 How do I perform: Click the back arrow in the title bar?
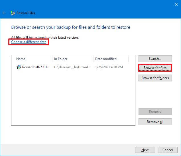[x=4, y=13]
